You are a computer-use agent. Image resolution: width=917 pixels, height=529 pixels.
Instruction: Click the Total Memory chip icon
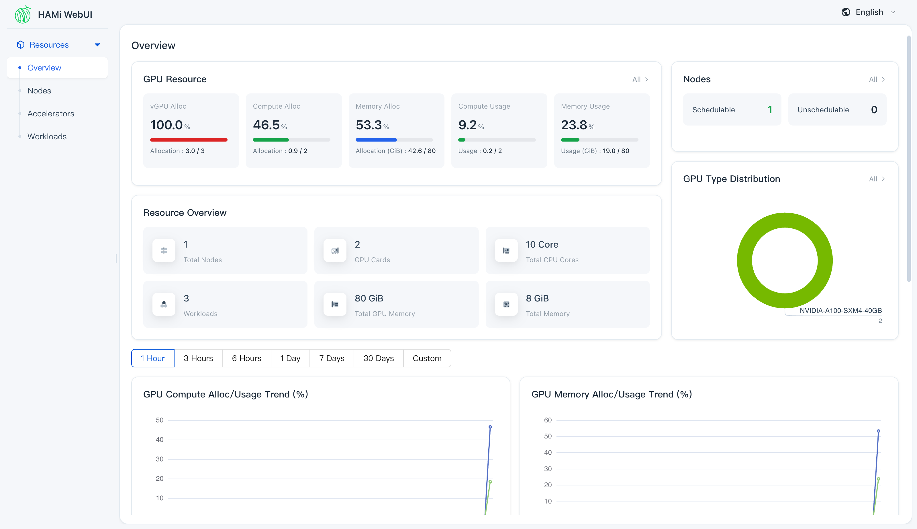[x=506, y=304]
